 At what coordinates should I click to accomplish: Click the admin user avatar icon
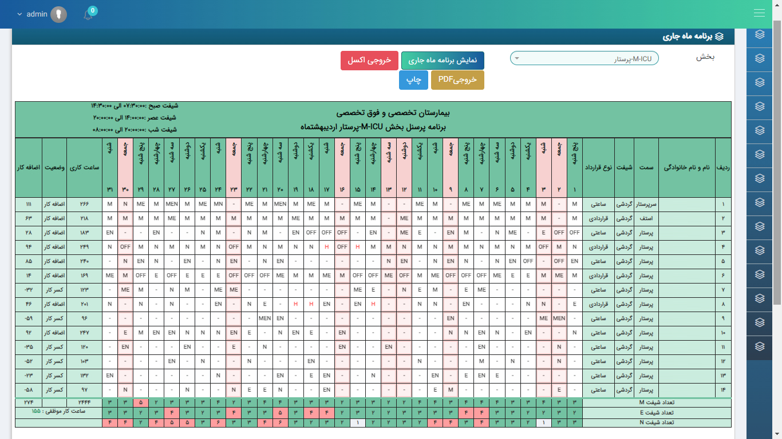[x=58, y=14]
